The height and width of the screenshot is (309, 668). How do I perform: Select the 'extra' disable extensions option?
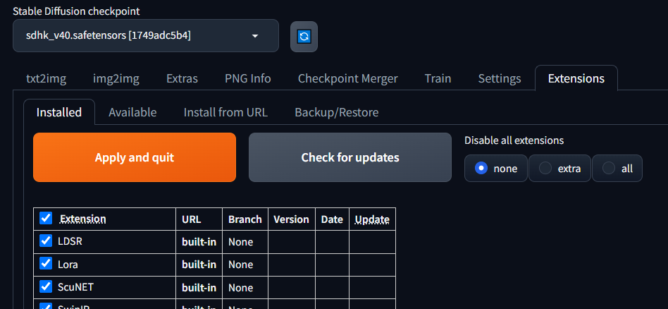559,169
